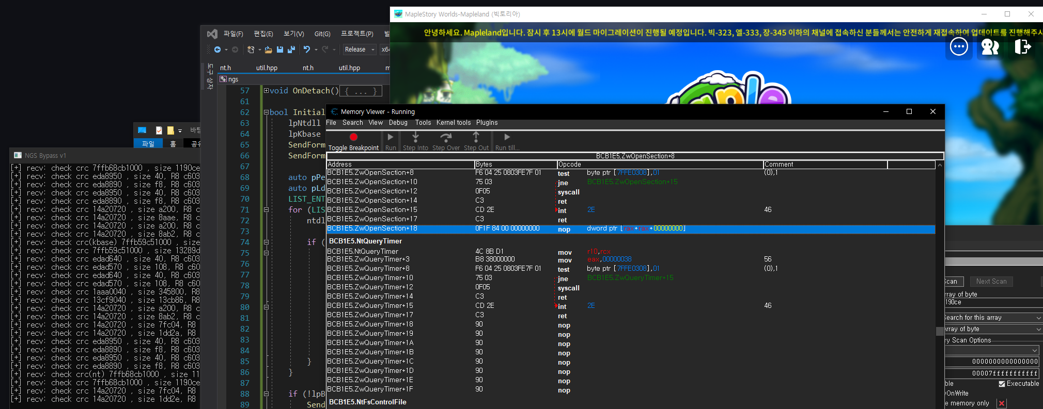This screenshot has width=1043, height=409.
Task: Click the Memory Viewer title bar icon
Action: point(334,111)
